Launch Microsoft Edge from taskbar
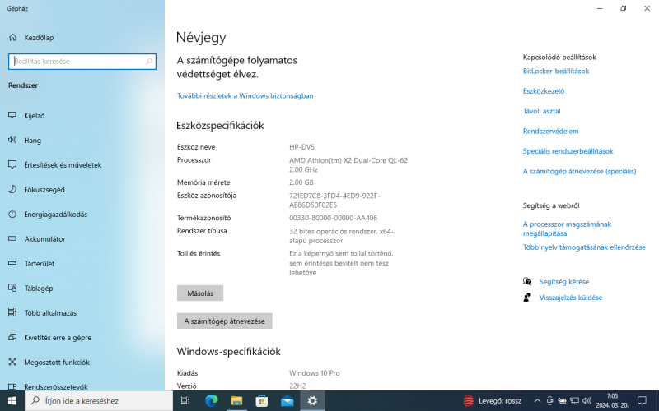Image resolution: width=659 pixels, height=411 pixels. point(212,401)
